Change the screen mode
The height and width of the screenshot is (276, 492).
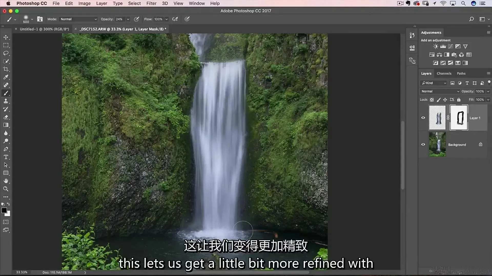6,230
